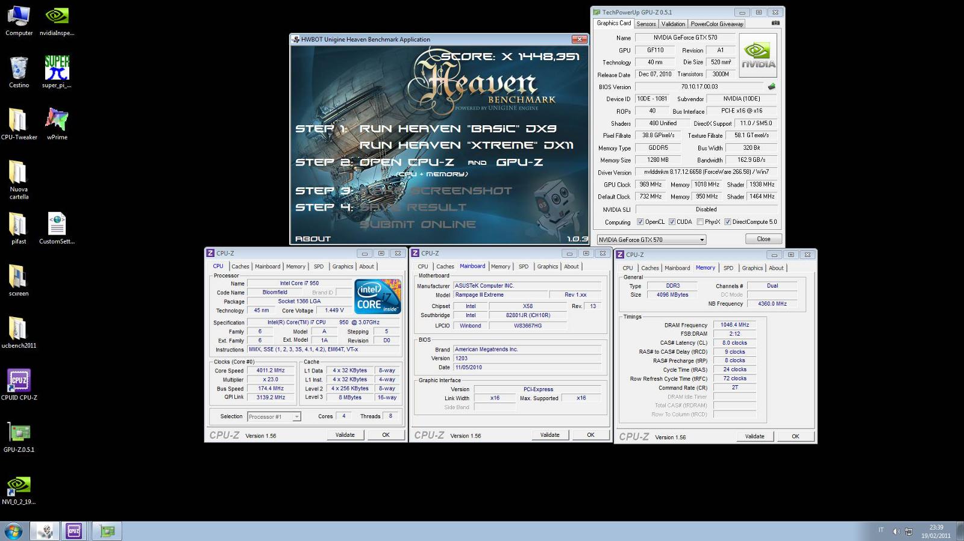
Task: Click RUN HEAVEN "XTREME" DX11 option
Action: [x=466, y=145]
